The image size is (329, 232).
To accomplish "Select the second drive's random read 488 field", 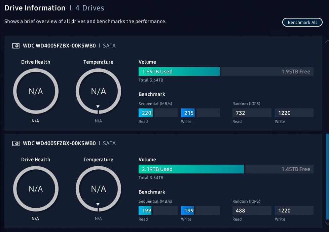I will (252, 210).
